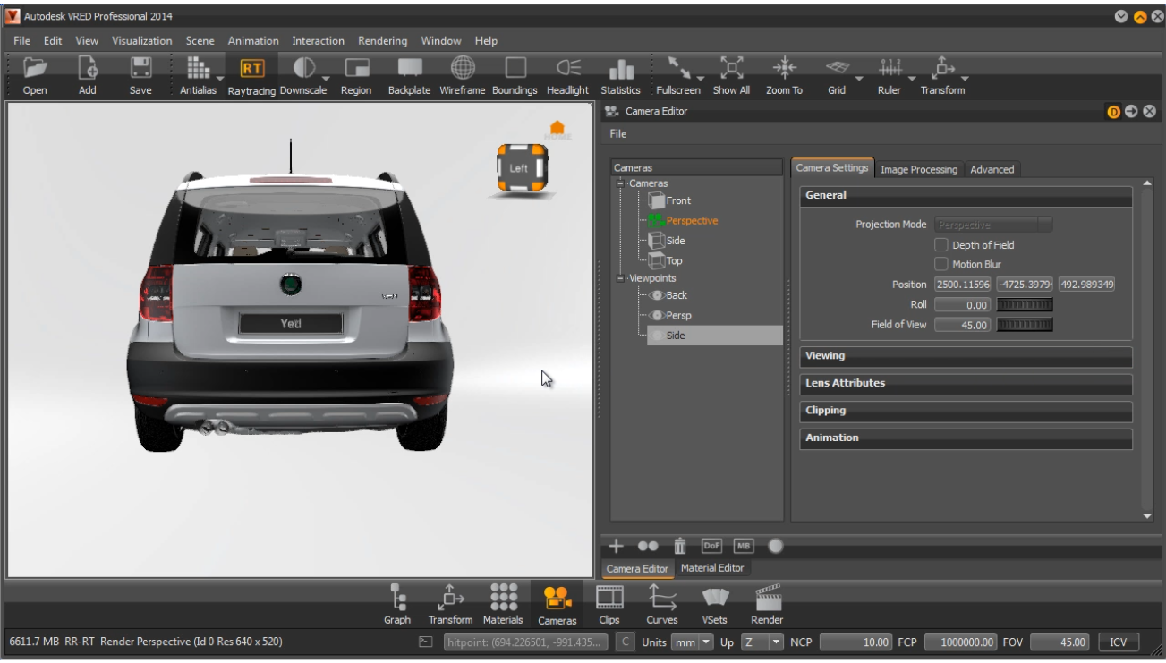Open the Clips module icon
Image resolution: width=1166 pixels, height=663 pixels.
tap(609, 597)
